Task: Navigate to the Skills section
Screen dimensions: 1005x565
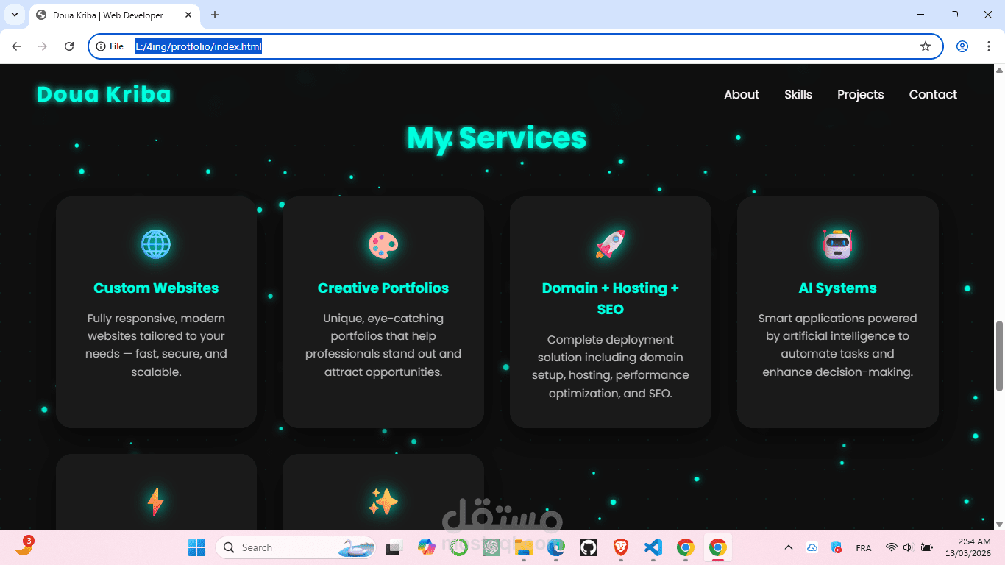Action: [798, 94]
